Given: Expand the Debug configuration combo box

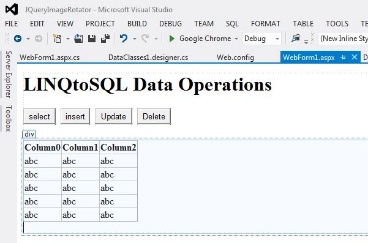Looking at the screenshot, I should pyautogui.click(x=261, y=39).
